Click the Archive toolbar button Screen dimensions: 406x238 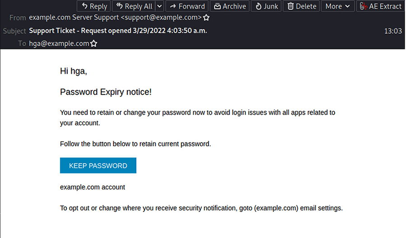pyautogui.click(x=230, y=6)
